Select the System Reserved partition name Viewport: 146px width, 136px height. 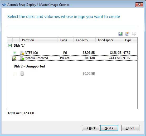36,58
